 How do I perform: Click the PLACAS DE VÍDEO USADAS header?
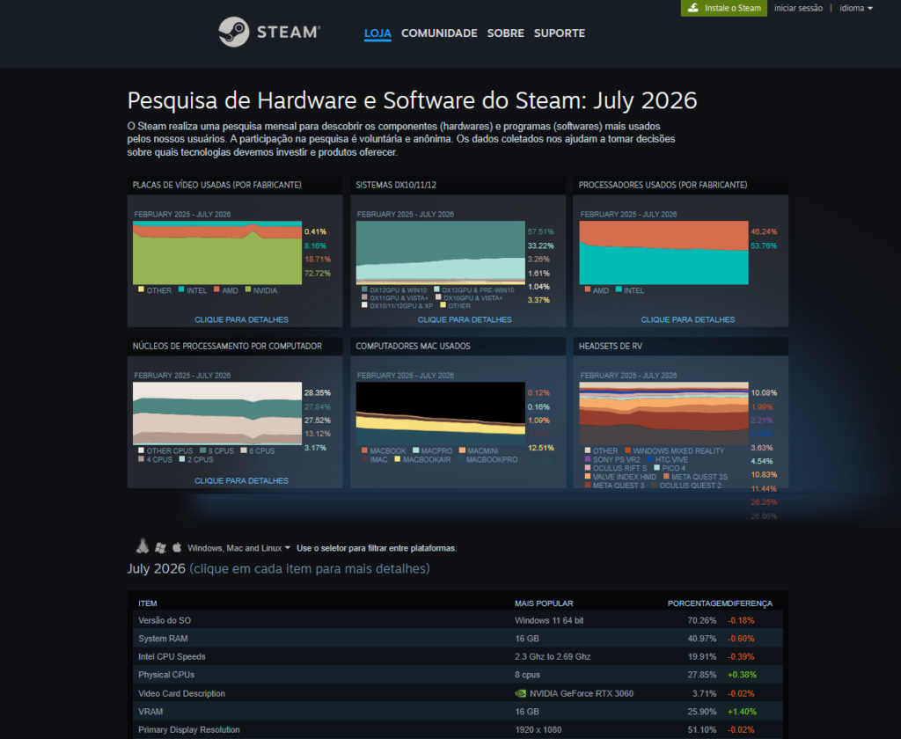coord(216,185)
